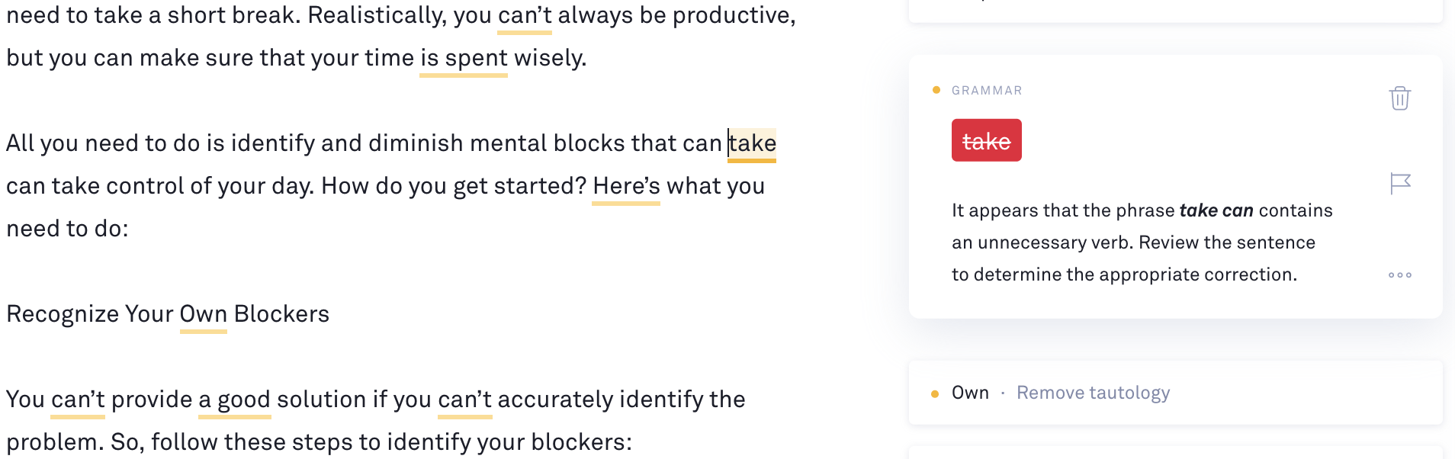Click the underlined word "Here's"
Screen dimensions: 1455x459
[626, 186]
